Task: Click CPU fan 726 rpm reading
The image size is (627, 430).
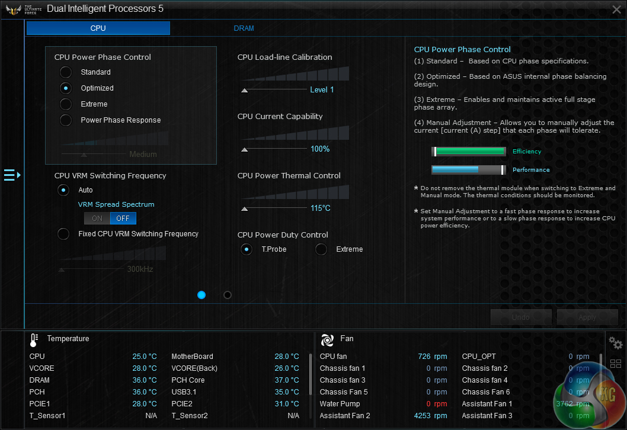Action: click(x=432, y=356)
